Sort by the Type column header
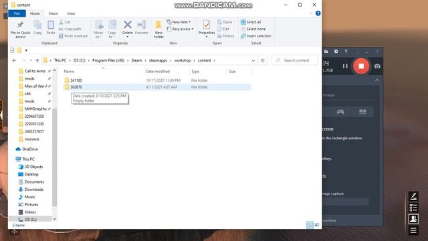 pyautogui.click(x=208, y=72)
